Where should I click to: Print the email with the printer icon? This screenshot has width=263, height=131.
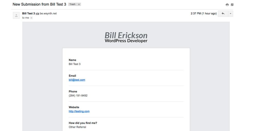click(227, 5)
